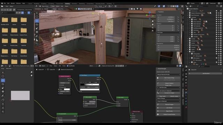The height and width of the screenshot is (125, 223).
Task: Click the Select Box tool in the 3D viewport toolbar
Action: pyautogui.click(x=37, y=13)
